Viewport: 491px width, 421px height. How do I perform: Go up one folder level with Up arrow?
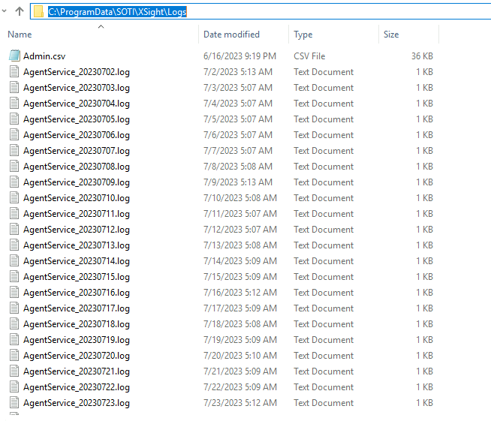pyautogui.click(x=20, y=12)
